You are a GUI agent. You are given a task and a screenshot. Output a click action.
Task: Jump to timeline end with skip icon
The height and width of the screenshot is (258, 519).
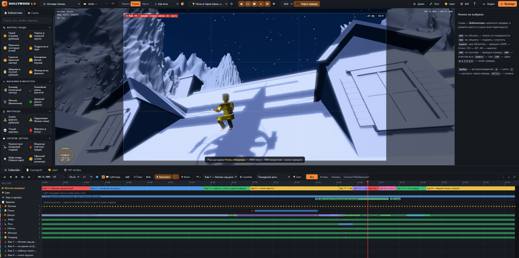click(x=29, y=177)
